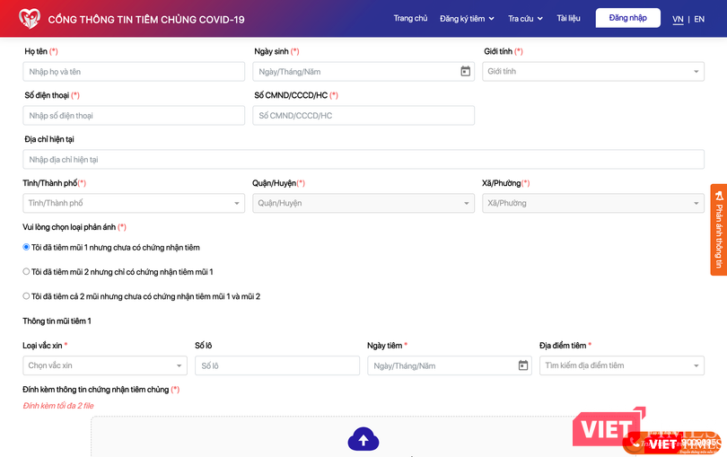727x457 pixels.
Task: Click the 'Đính kèm tối đa 2 file' note
Action: (x=58, y=406)
